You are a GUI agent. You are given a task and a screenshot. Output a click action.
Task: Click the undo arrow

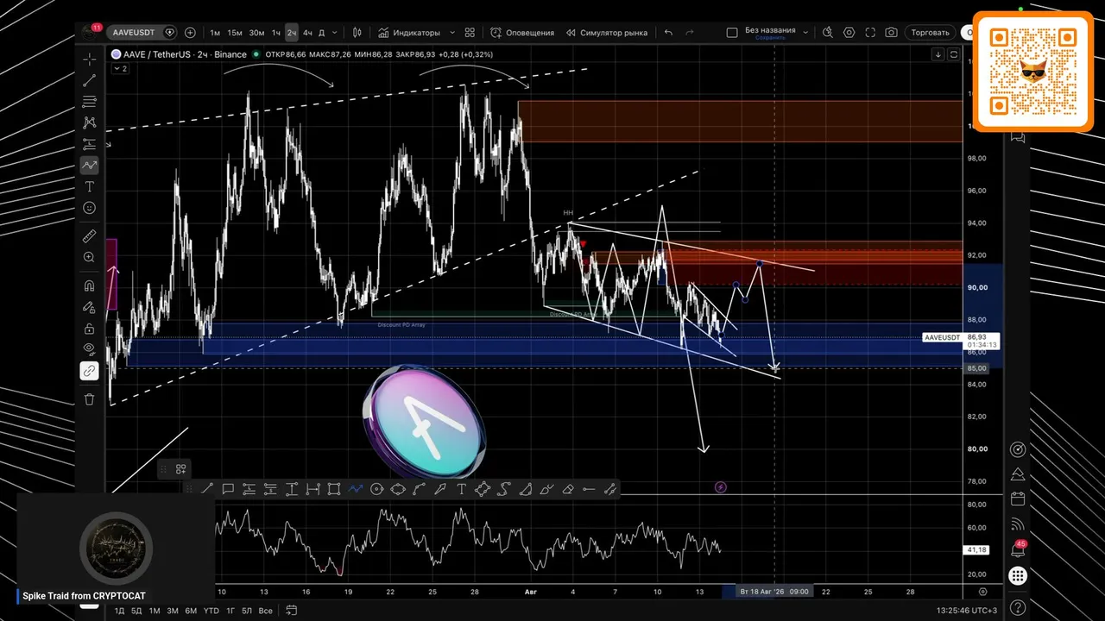click(668, 33)
